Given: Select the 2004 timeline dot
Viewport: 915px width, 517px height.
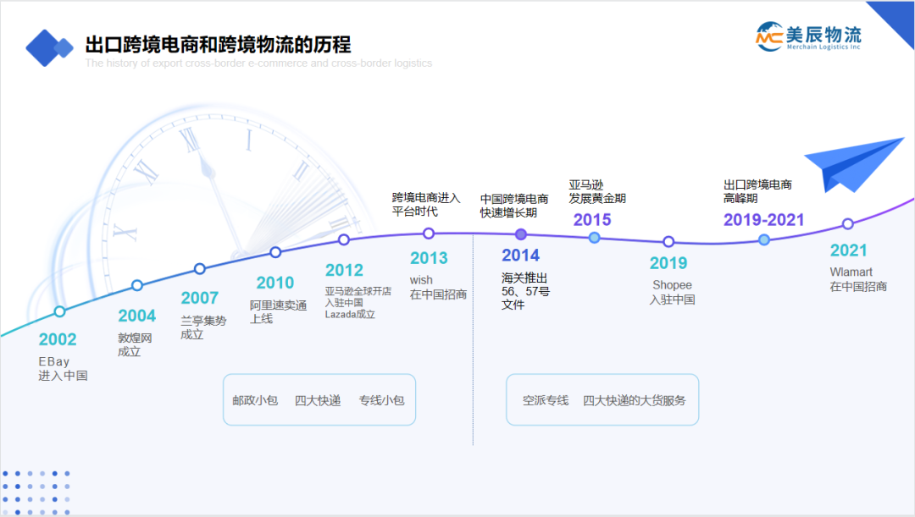Looking at the screenshot, I should click(x=137, y=285).
